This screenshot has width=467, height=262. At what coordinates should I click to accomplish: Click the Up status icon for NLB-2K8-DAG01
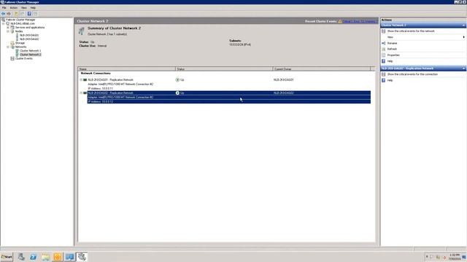pos(177,79)
